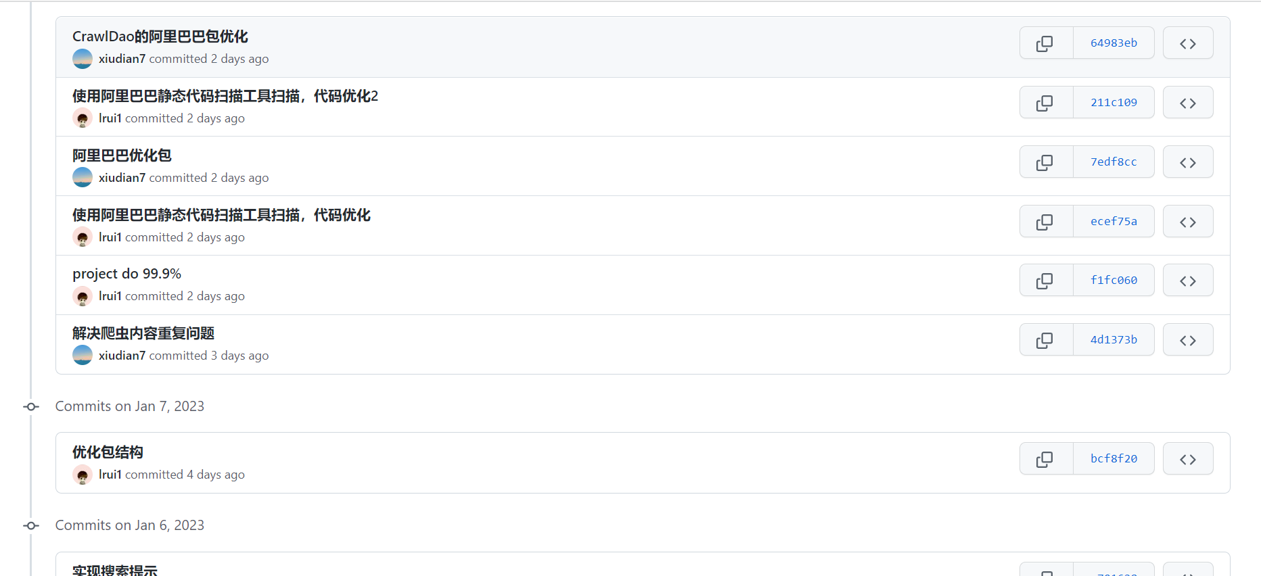Open commit hash link 211c109
The width and height of the screenshot is (1261, 576).
(1114, 103)
